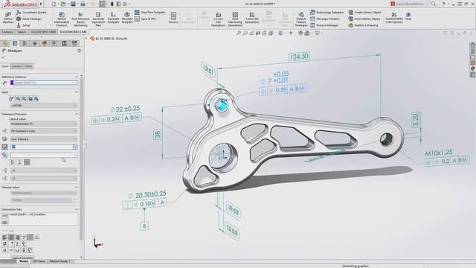This screenshot has width=476, height=268.
Task: Click the Save icon in quick toolbar
Action: [x=73, y=4]
